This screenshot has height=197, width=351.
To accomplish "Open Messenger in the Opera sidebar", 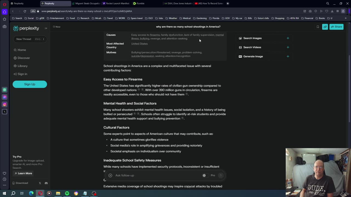I will 4,97.
